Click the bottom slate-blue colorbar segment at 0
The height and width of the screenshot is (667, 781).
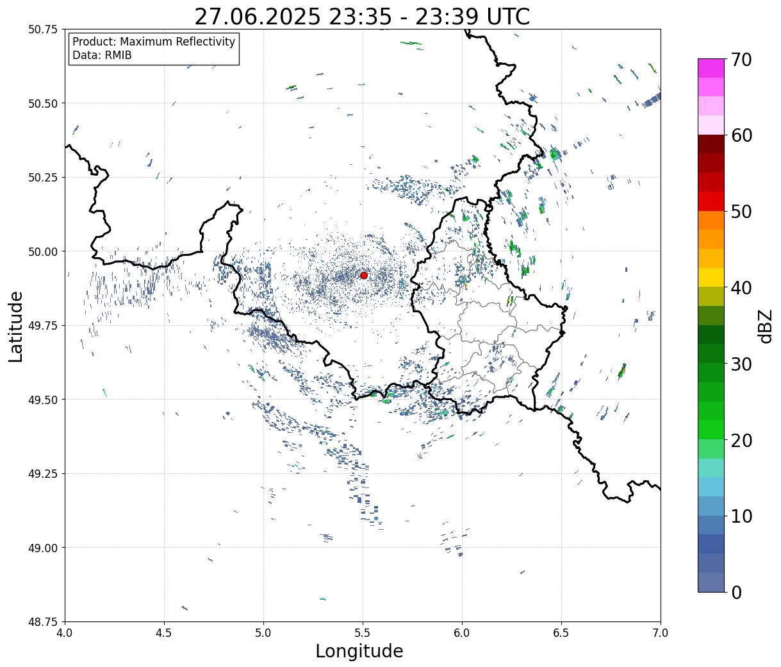[x=711, y=582]
